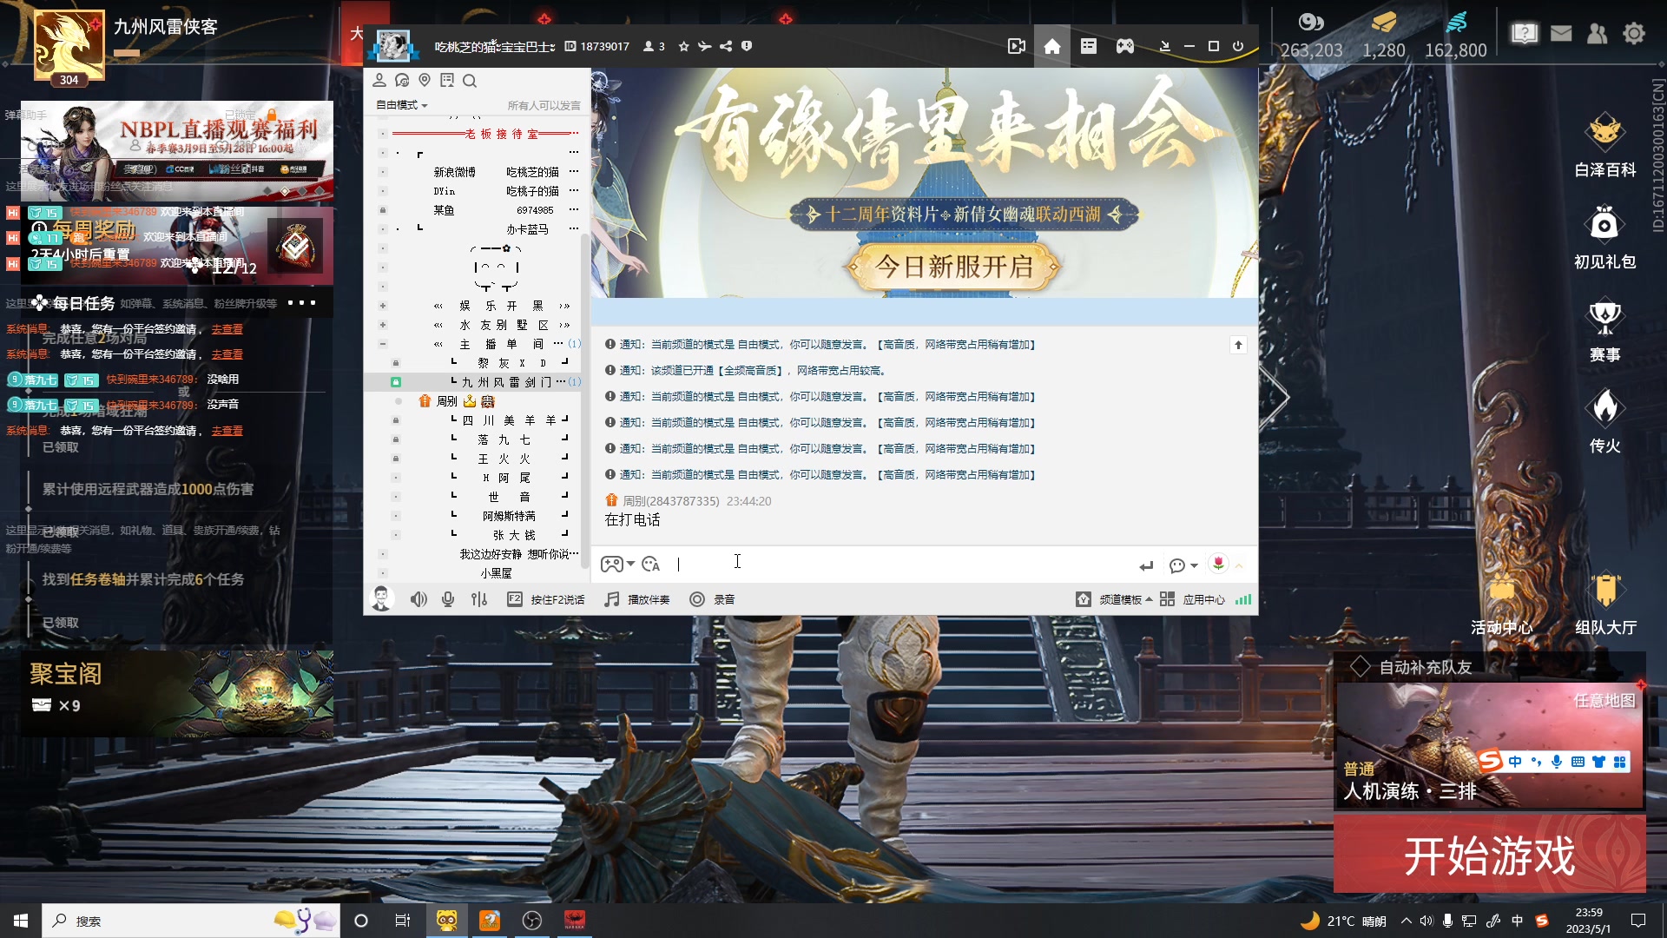This screenshot has width=1667, height=938.
Task: Expand 水友别墅区 channel group
Action: [382, 325]
